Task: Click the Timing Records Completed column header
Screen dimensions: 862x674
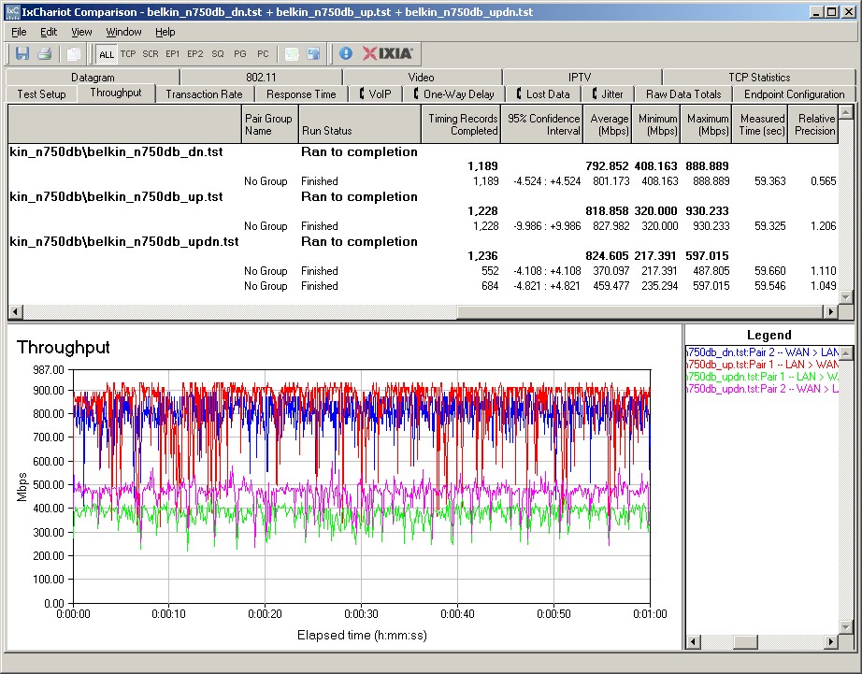Action: tap(461, 124)
